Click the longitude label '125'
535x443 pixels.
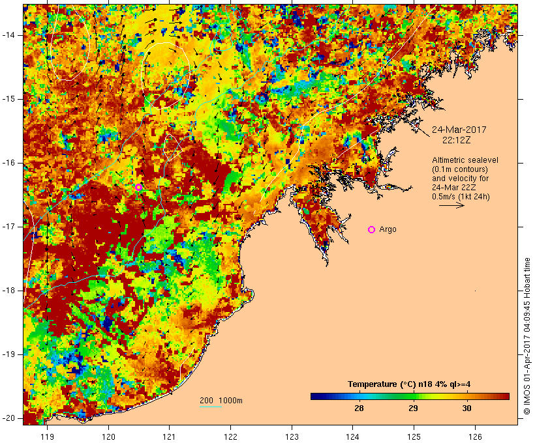414,437
